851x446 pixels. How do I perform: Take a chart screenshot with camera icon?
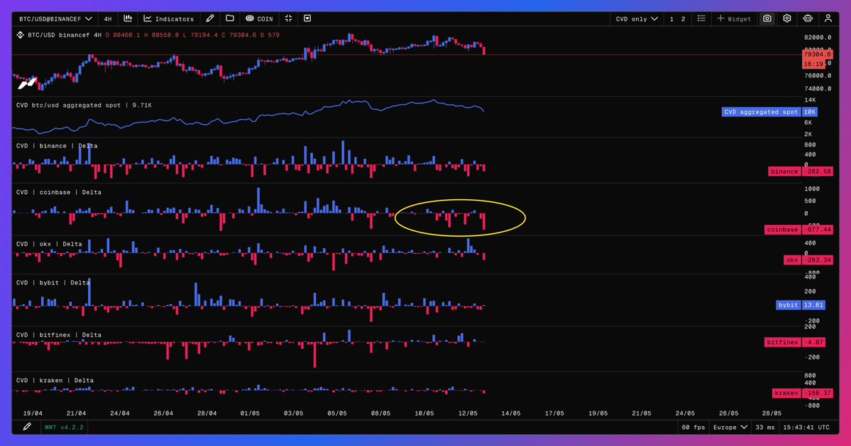click(x=767, y=18)
